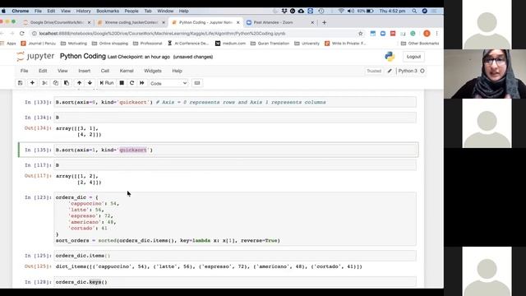Click the Jupyter logo
Screen dimensions: 526x296
click(x=35, y=57)
